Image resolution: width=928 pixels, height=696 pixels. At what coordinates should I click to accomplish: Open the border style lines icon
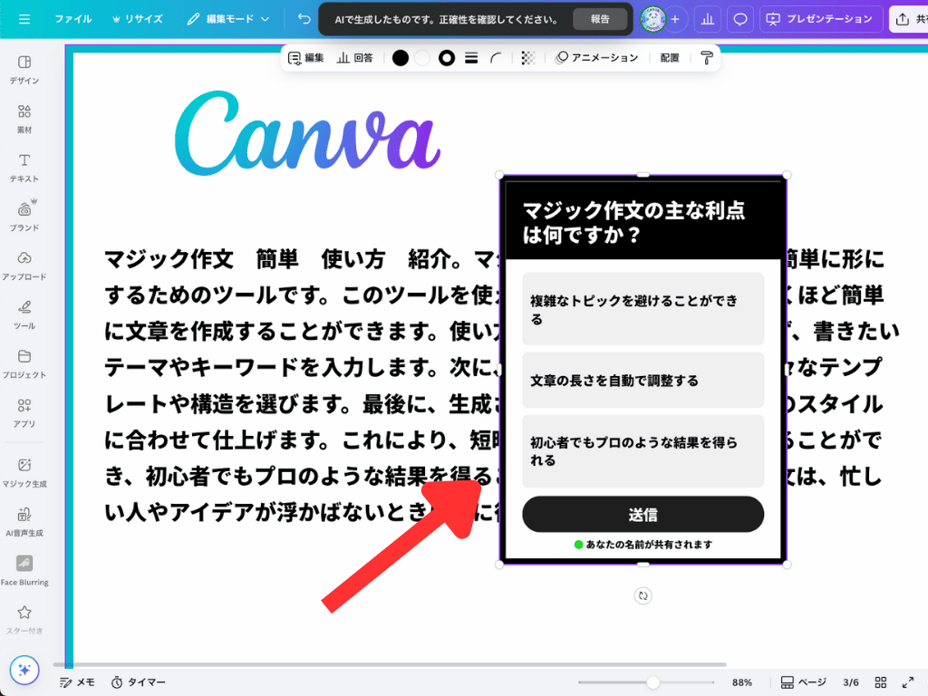pos(471,58)
